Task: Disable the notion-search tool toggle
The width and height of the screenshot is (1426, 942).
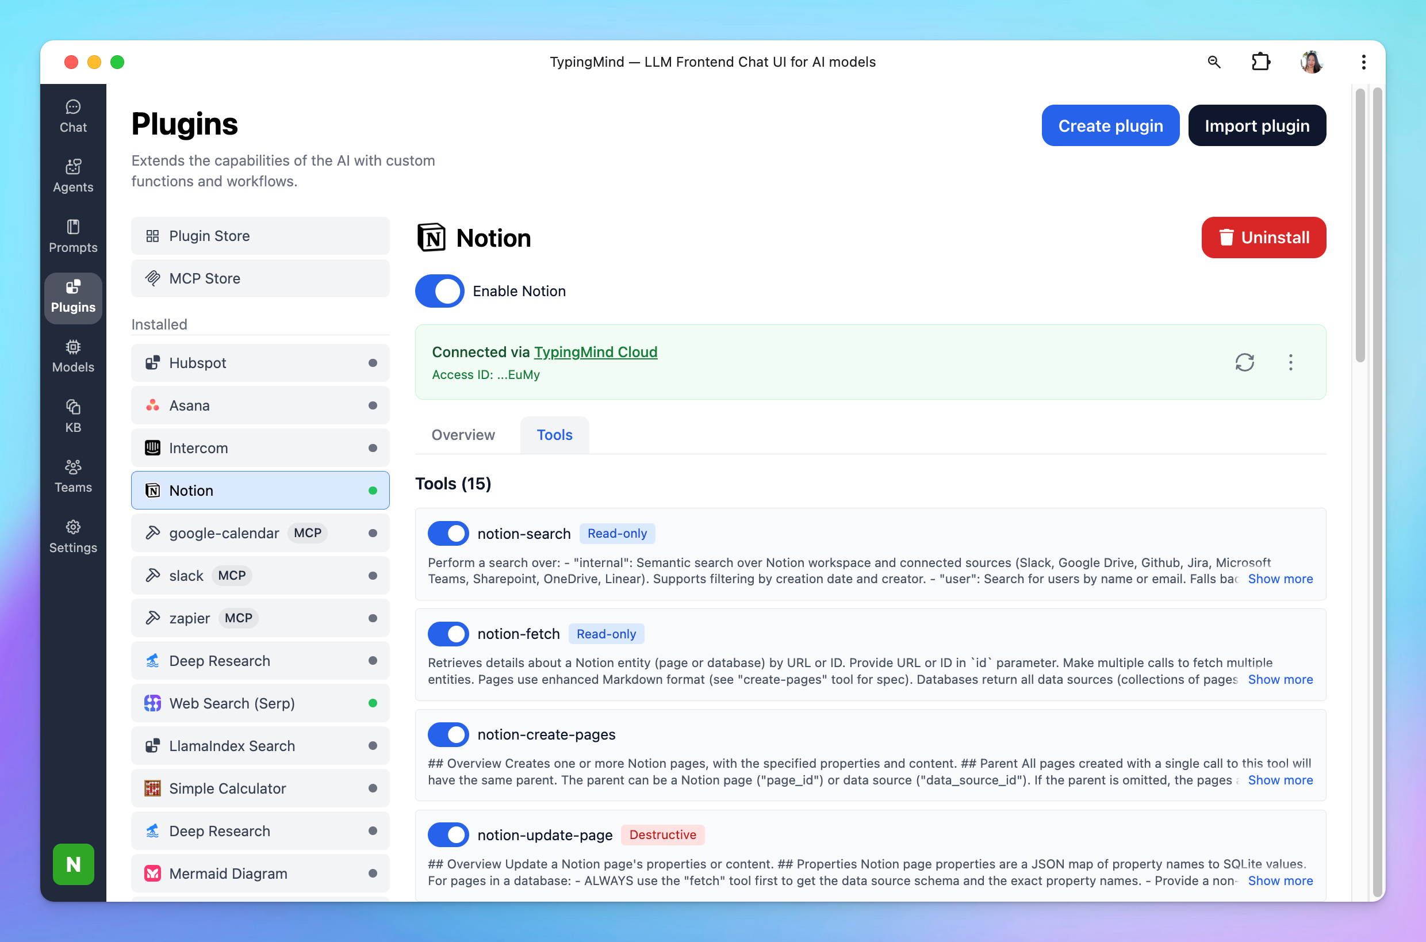Action: [x=448, y=534]
